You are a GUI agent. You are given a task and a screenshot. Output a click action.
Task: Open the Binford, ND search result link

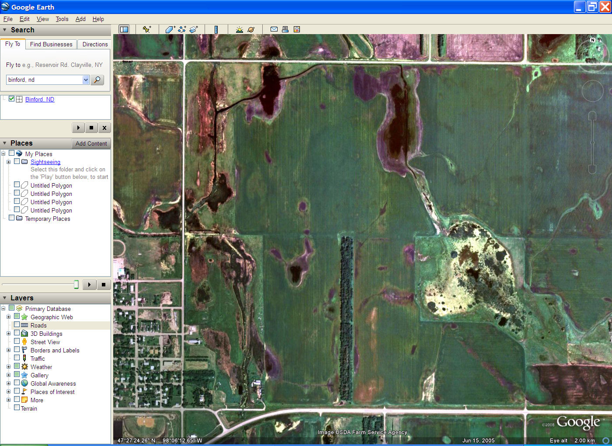click(x=40, y=99)
